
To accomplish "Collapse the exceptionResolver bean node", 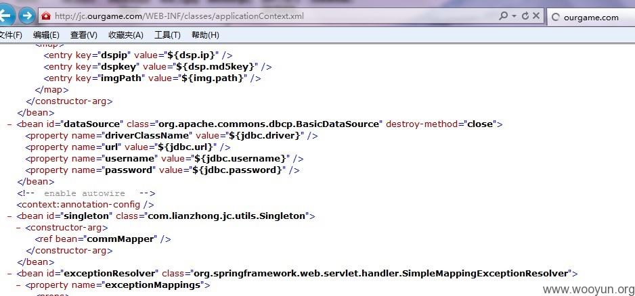I will [9, 274].
